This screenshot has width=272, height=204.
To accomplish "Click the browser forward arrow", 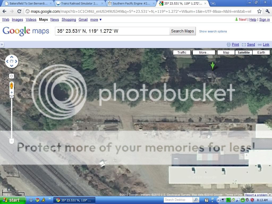I will (x=12, y=11).
